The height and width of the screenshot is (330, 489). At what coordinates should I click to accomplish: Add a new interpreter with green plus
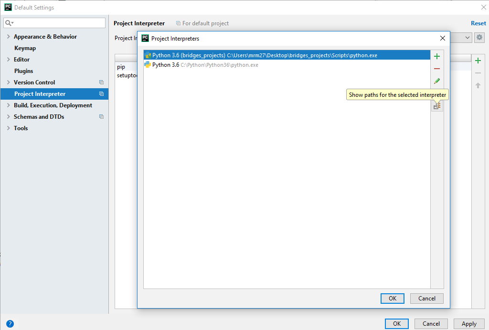tap(436, 56)
